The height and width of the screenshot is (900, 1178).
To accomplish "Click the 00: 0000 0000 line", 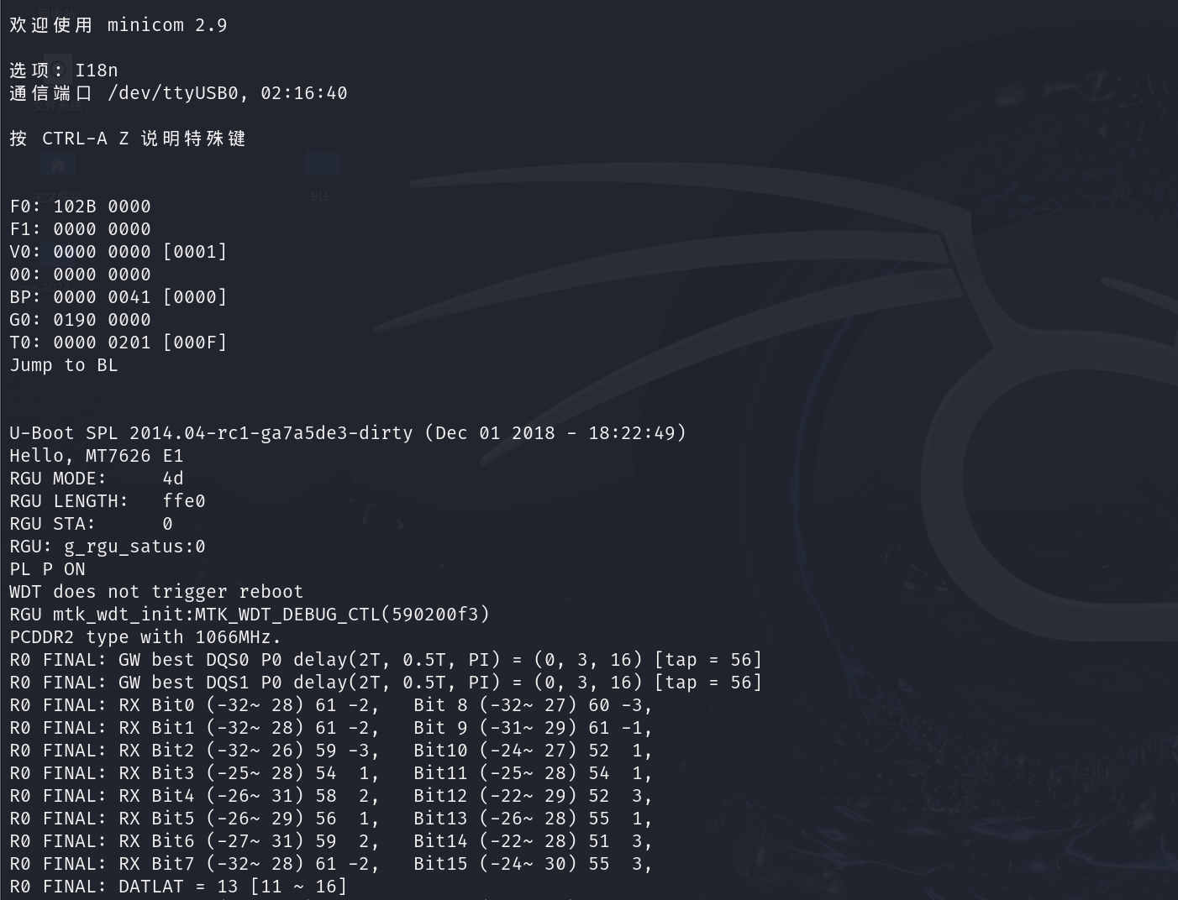I will 81,275.
